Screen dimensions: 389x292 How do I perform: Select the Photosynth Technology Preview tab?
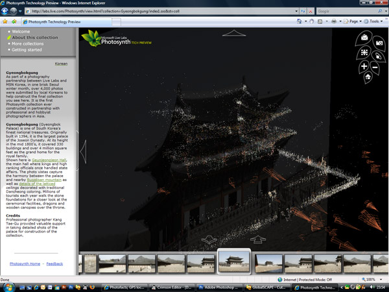pos(66,22)
